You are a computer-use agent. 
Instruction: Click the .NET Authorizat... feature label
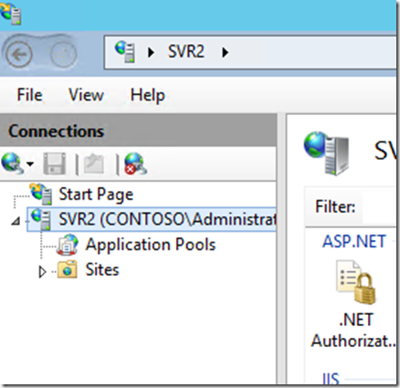coord(353,330)
